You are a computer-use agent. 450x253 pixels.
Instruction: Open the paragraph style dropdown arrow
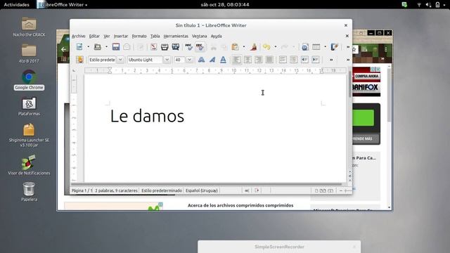[120, 60]
